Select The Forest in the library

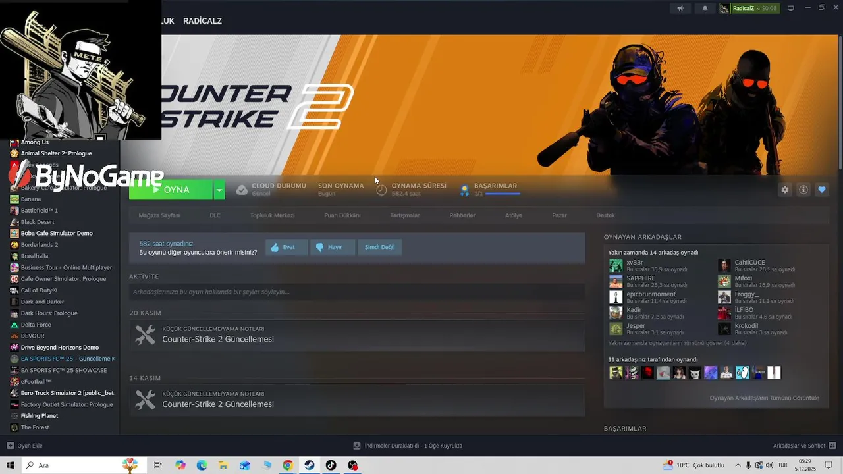[35, 427]
